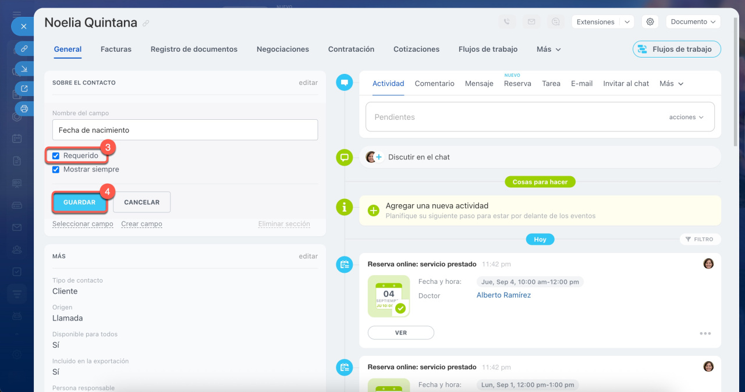Open the Extensiones dropdown
This screenshot has height=392, width=745.
coord(602,22)
